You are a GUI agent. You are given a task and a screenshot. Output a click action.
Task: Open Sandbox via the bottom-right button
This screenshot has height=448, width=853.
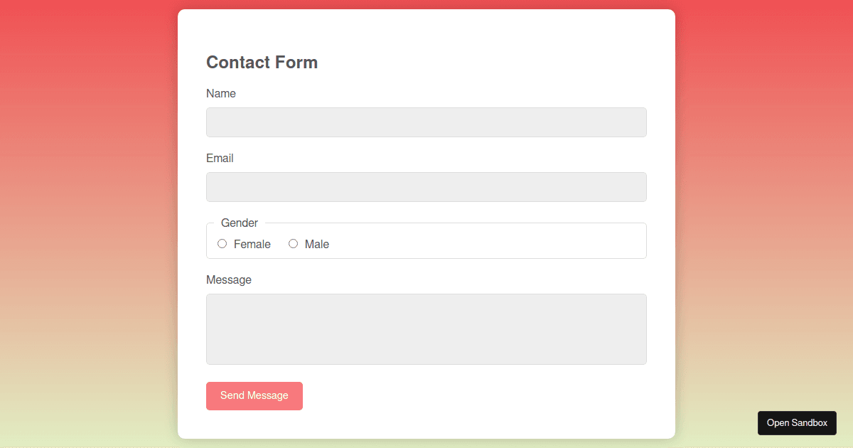tap(797, 422)
